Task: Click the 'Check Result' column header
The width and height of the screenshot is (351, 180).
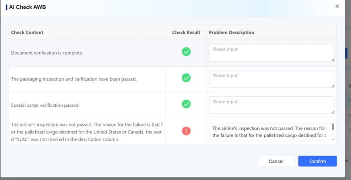Action: [x=186, y=32]
